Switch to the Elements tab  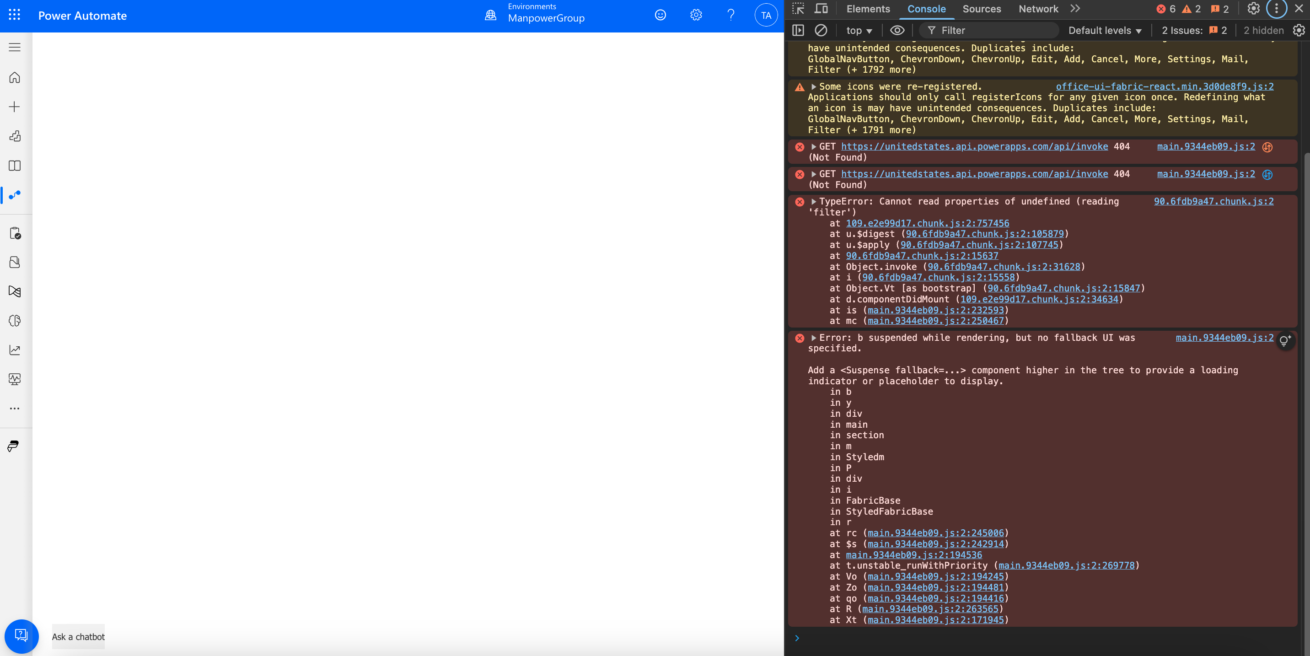[x=868, y=9]
